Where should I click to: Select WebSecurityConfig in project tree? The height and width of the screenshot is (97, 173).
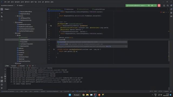(26, 20)
